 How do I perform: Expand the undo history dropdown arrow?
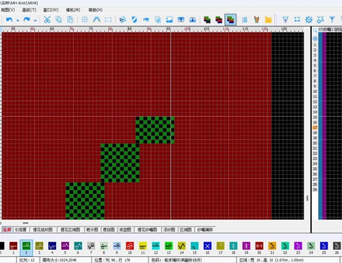click(x=18, y=20)
